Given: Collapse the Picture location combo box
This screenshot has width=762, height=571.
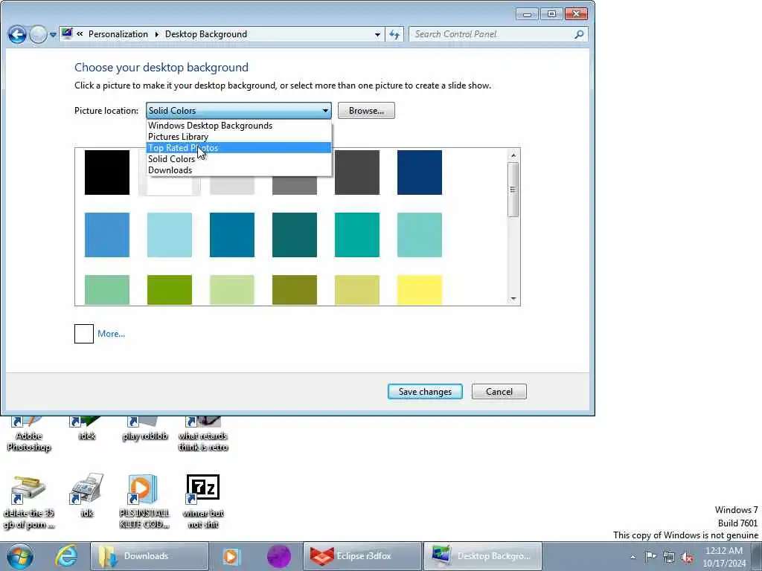Looking at the screenshot, I should [x=239, y=111].
